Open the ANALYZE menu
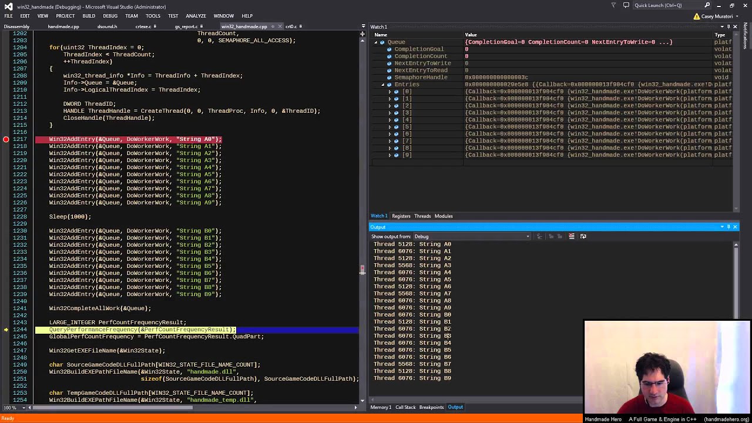 tap(196, 16)
